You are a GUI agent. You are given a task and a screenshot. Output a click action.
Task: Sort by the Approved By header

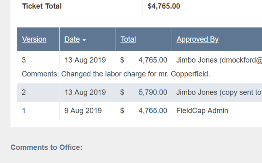197,39
